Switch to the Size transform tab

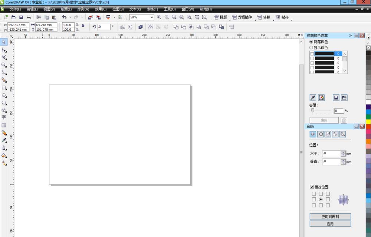[x=335, y=134]
